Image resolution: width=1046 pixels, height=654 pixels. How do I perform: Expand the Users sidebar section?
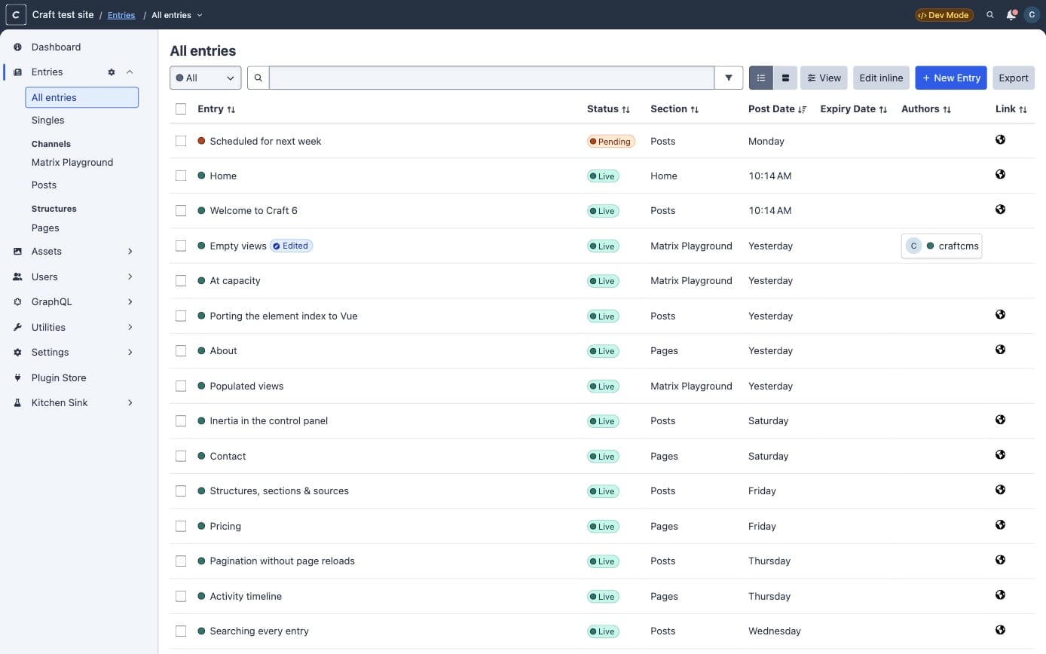point(130,277)
